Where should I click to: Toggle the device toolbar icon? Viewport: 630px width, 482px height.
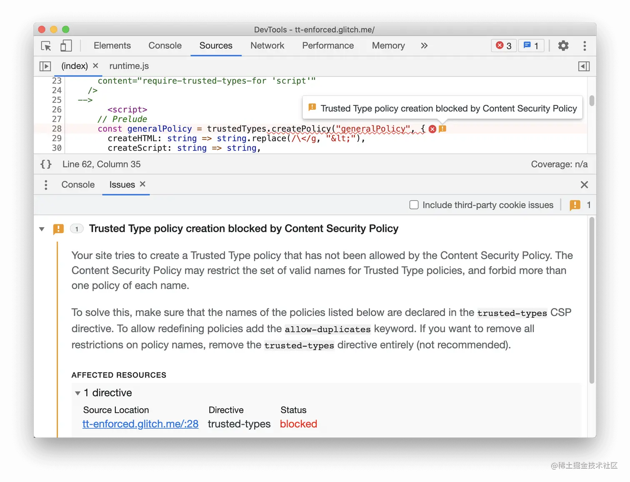[x=66, y=46]
